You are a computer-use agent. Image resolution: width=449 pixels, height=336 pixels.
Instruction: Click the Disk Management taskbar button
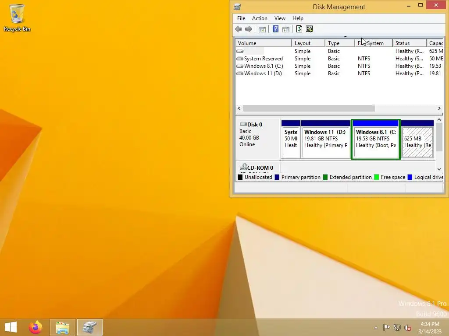(90, 327)
